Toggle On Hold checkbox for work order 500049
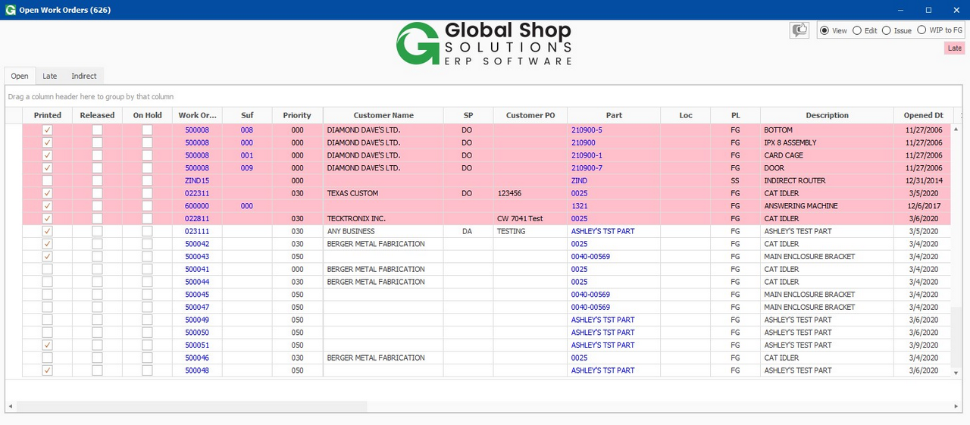This screenshot has height=425, width=970. [147, 320]
